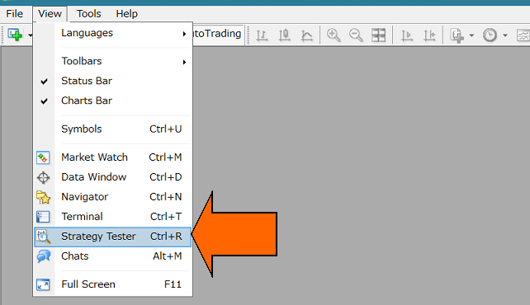This screenshot has height=305, width=530.
Task: Toggle the AutoTrading button
Action: click(218, 34)
